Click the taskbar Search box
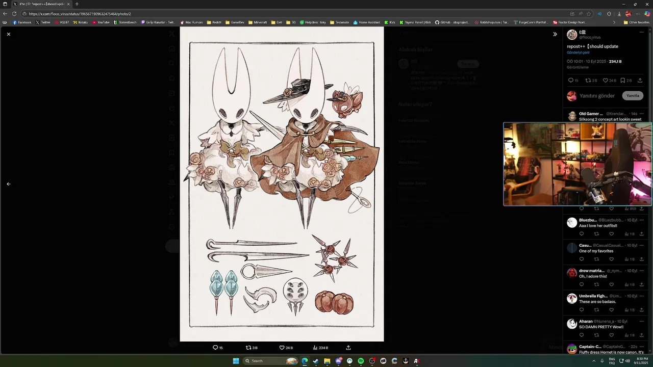Image resolution: width=653 pixels, height=367 pixels. [x=270, y=361]
